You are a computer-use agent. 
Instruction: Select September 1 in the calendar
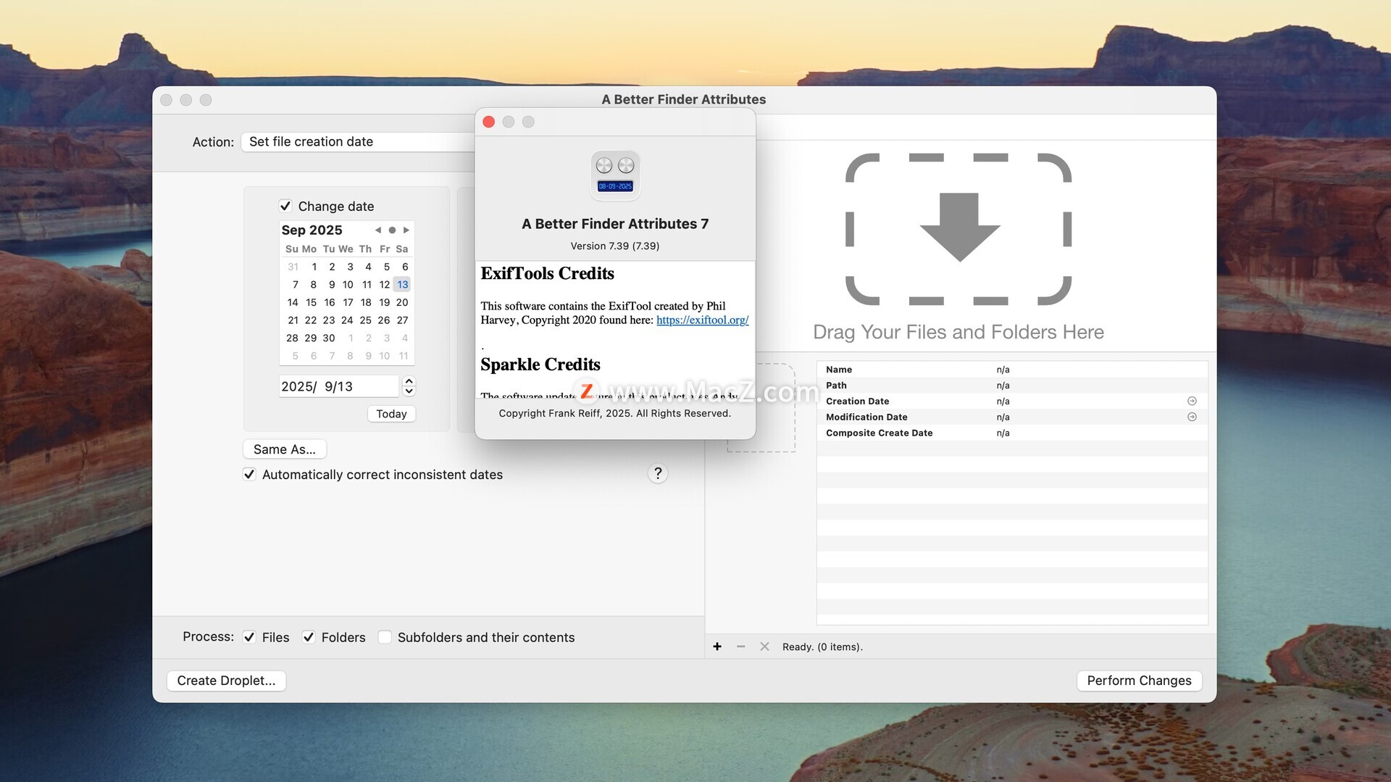(x=314, y=267)
